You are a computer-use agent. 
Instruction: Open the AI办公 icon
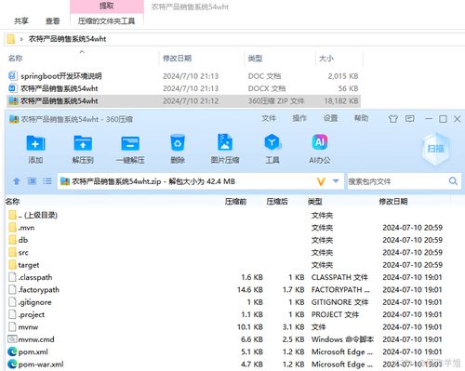[x=320, y=149]
